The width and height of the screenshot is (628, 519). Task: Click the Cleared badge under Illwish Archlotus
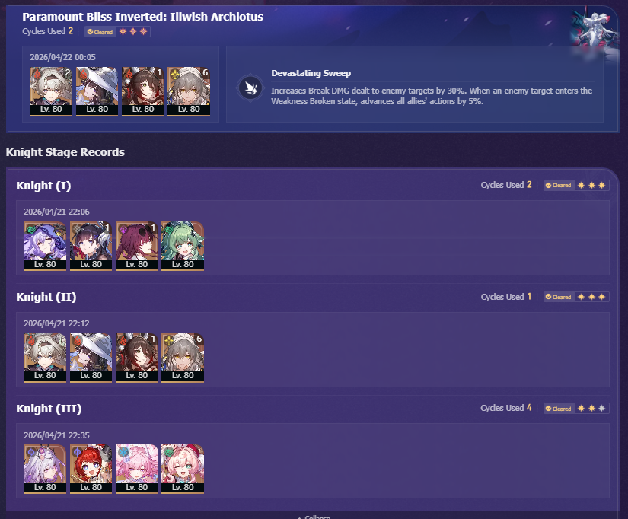pos(100,32)
